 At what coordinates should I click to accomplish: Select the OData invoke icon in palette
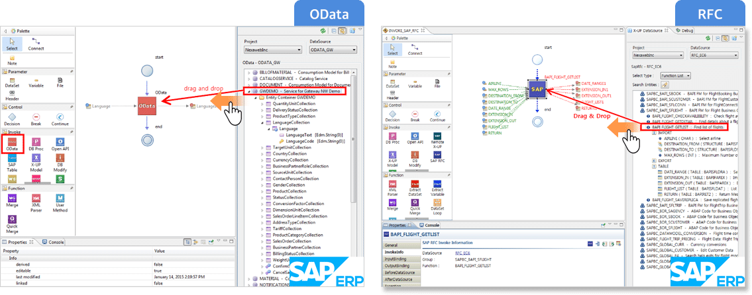(x=13, y=145)
